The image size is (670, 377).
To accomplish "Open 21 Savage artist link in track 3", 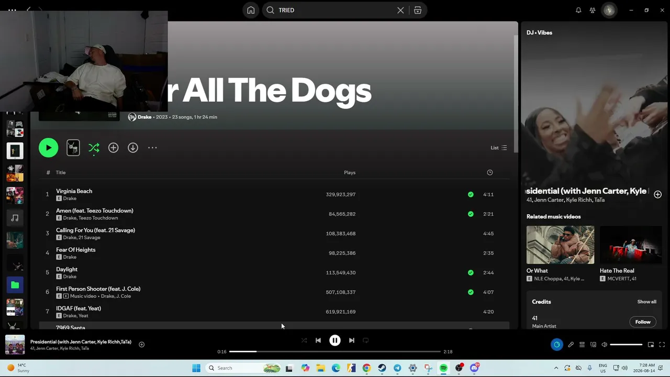I will tap(90, 237).
